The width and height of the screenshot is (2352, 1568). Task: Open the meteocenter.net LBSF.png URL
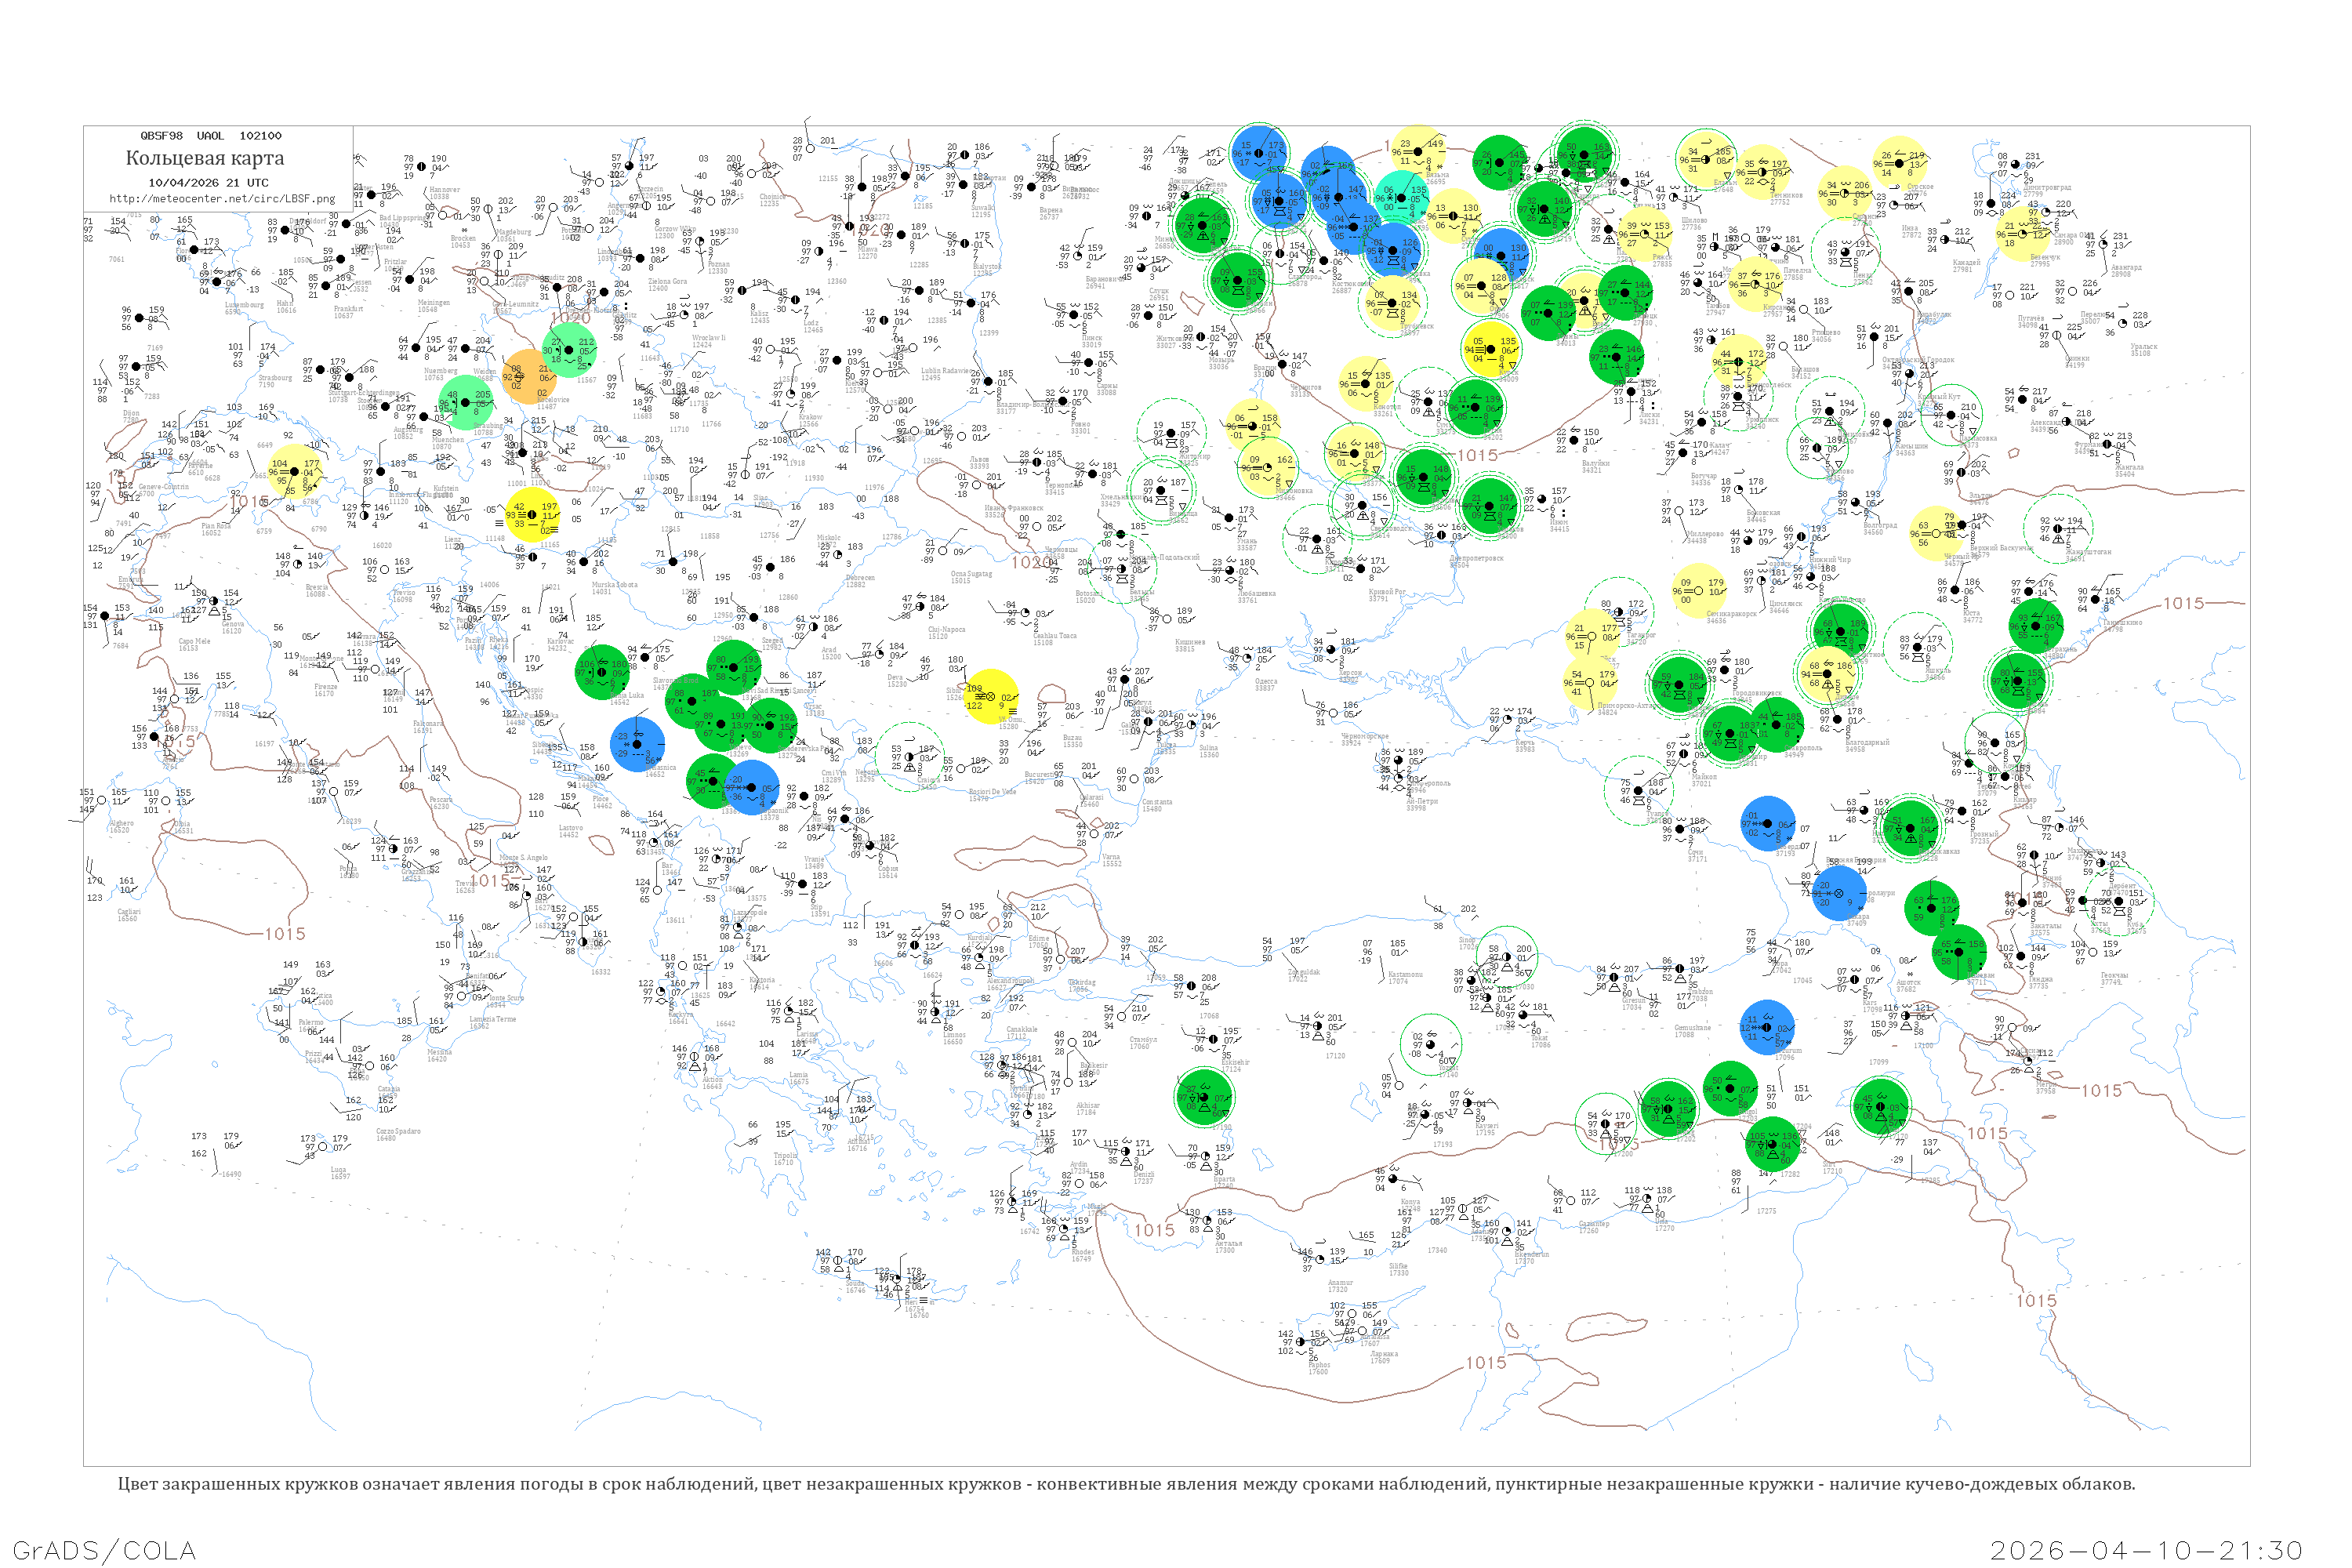[x=221, y=198]
